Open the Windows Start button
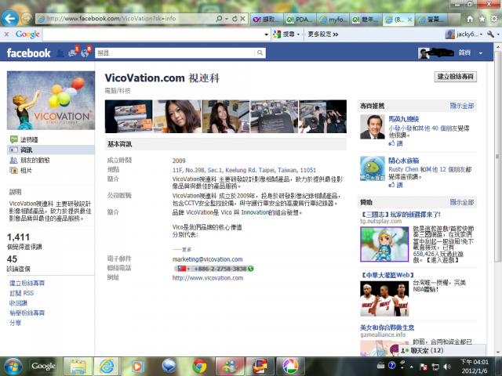The width and height of the screenshot is (502, 376). click(12, 366)
